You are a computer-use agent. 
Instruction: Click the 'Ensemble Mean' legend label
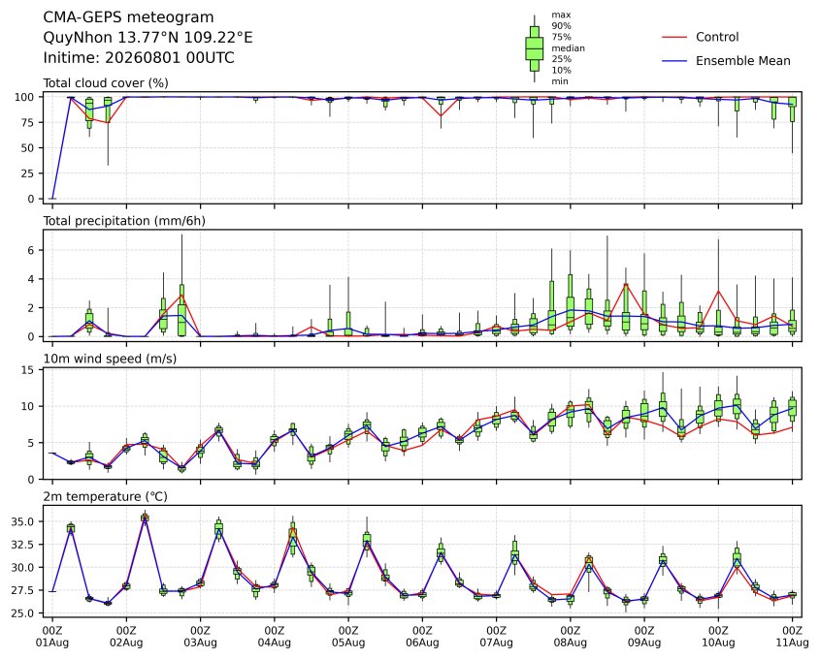click(742, 61)
